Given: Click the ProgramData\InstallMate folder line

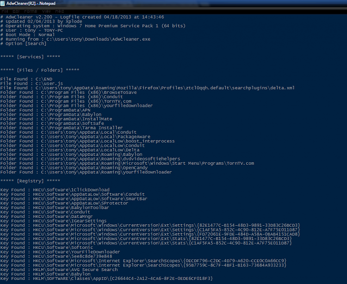Looking at the screenshot, I should tap(56, 119).
